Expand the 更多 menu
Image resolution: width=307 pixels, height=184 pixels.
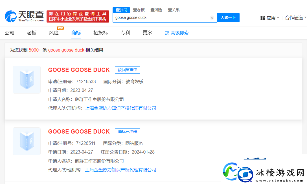click(x=147, y=33)
